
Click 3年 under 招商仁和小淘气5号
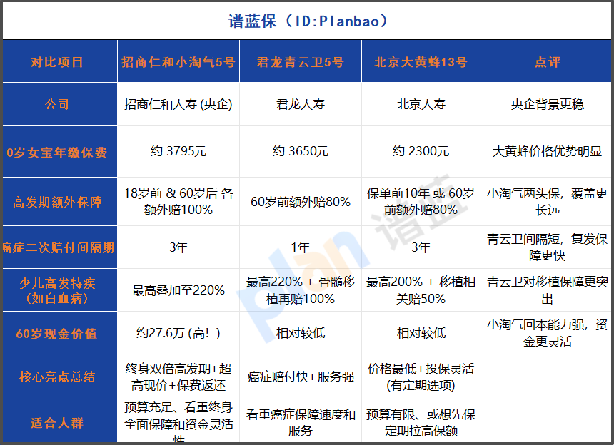178,247
